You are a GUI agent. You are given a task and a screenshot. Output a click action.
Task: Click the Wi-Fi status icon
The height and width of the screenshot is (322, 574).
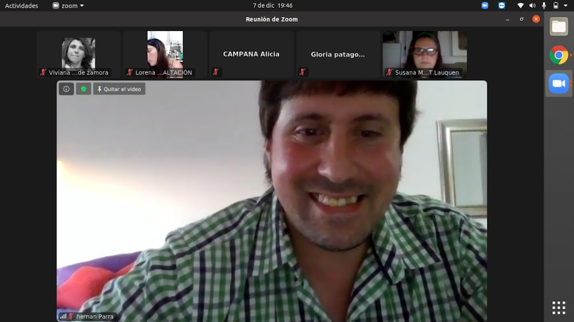(520, 6)
